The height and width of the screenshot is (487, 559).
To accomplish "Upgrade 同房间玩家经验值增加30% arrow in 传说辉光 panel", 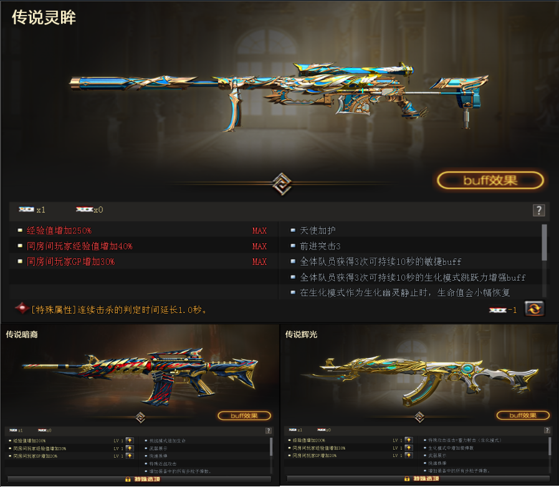I will click(x=409, y=448).
